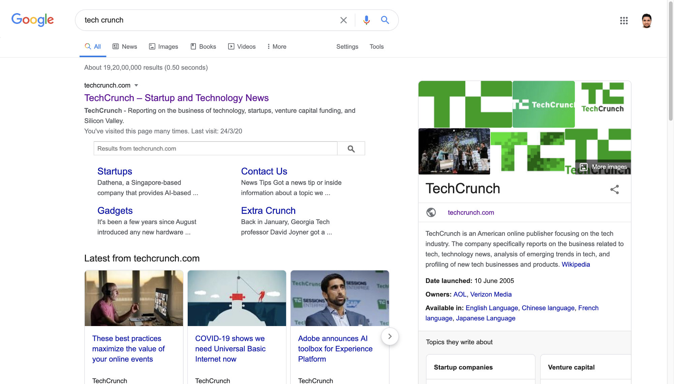Click the account profile picture
Viewport: 674px width, 384px height.
tap(646, 21)
